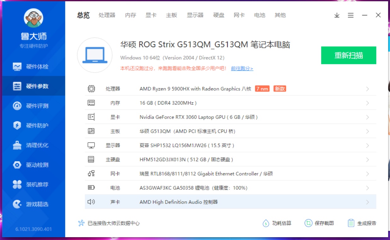Switch to the 显示器 tab

click(x=195, y=15)
